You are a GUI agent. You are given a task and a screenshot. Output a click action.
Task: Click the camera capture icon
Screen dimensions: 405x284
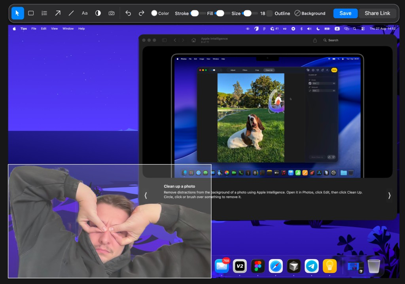(111, 13)
